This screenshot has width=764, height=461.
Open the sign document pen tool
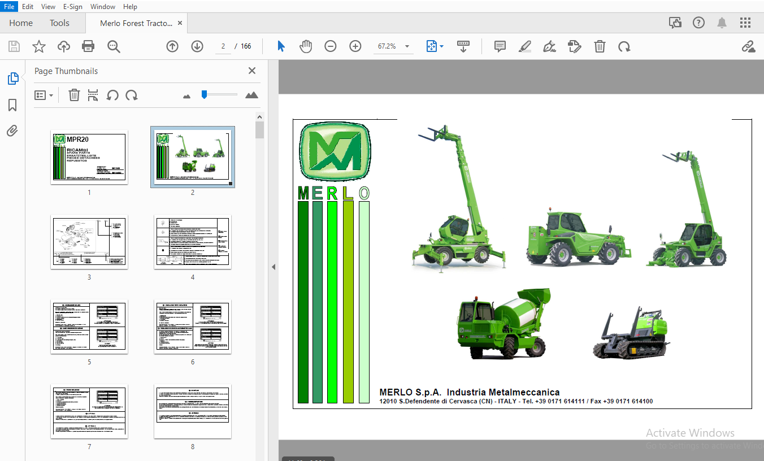click(x=549, y=46)
